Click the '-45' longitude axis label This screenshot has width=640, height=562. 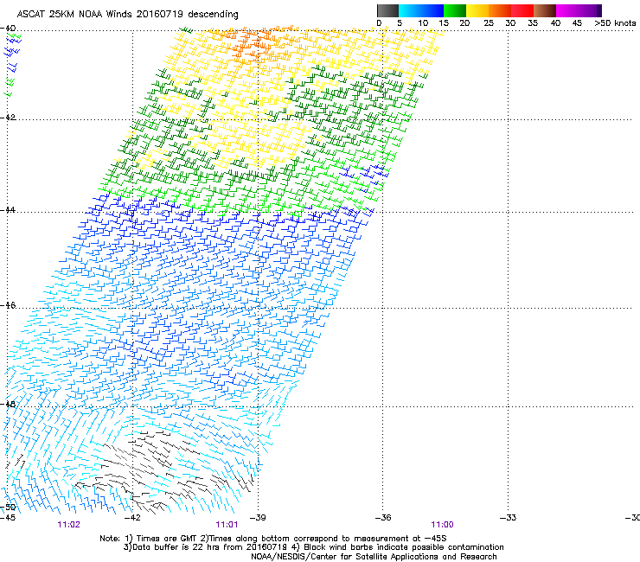tap(8, 518)
